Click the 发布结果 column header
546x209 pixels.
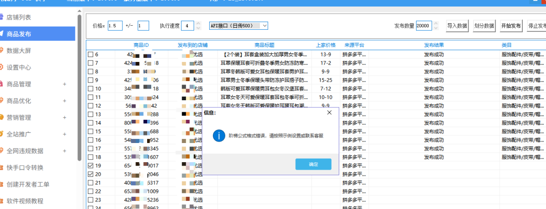(434, 45)
